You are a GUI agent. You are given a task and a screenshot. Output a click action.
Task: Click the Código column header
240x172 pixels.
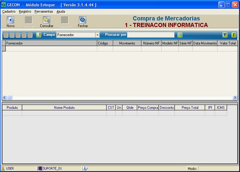tap(105, 43)
